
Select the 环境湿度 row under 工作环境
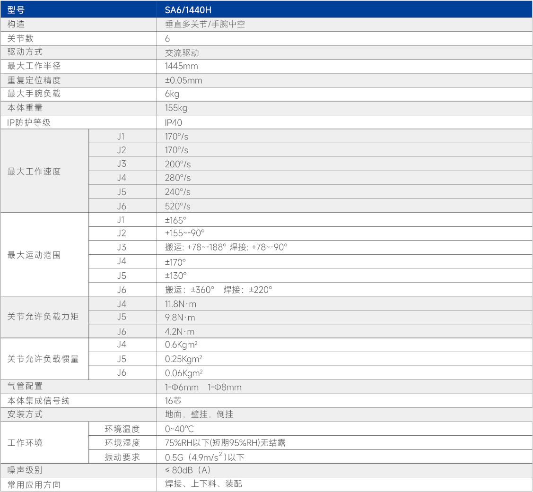[123, 443]
